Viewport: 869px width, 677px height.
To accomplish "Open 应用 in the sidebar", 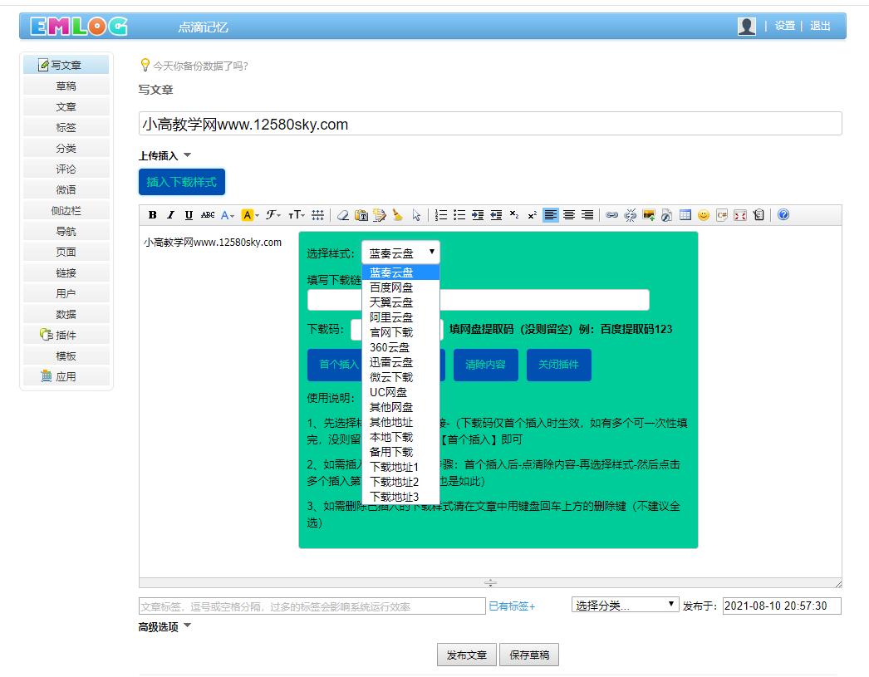I will (66, 377).
